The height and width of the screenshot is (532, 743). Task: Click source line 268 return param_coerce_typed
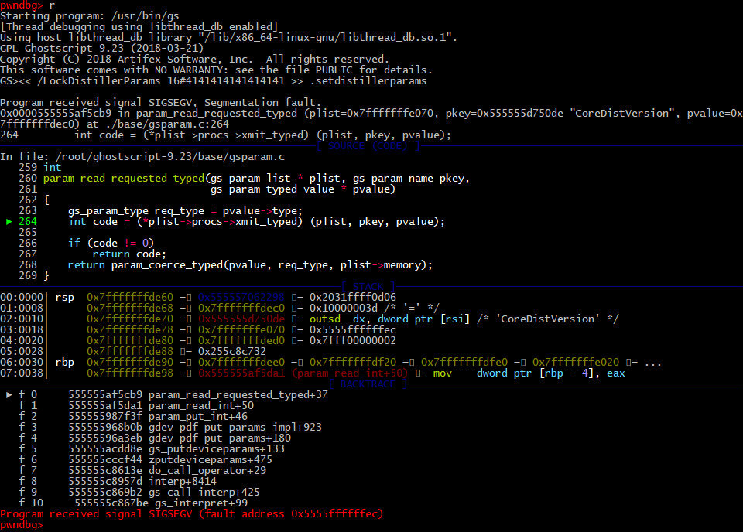tap(250, 265)
